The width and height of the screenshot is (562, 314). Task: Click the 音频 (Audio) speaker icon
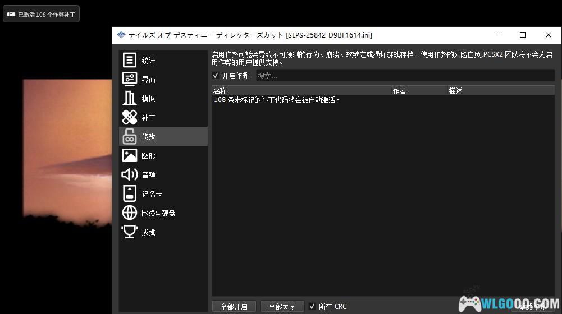[130, 175]
